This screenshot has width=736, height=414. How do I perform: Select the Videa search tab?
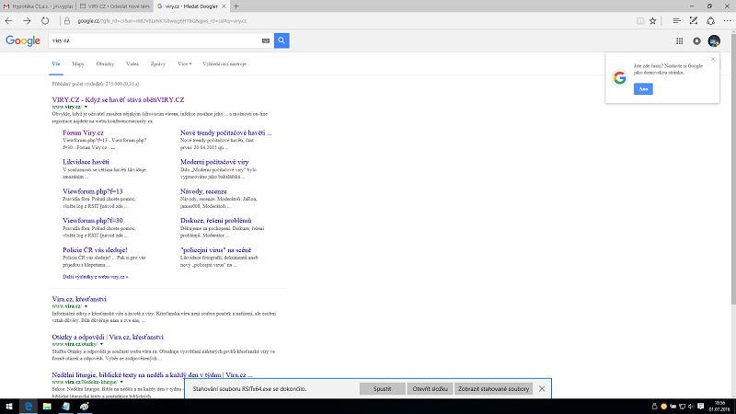point(132,63)
